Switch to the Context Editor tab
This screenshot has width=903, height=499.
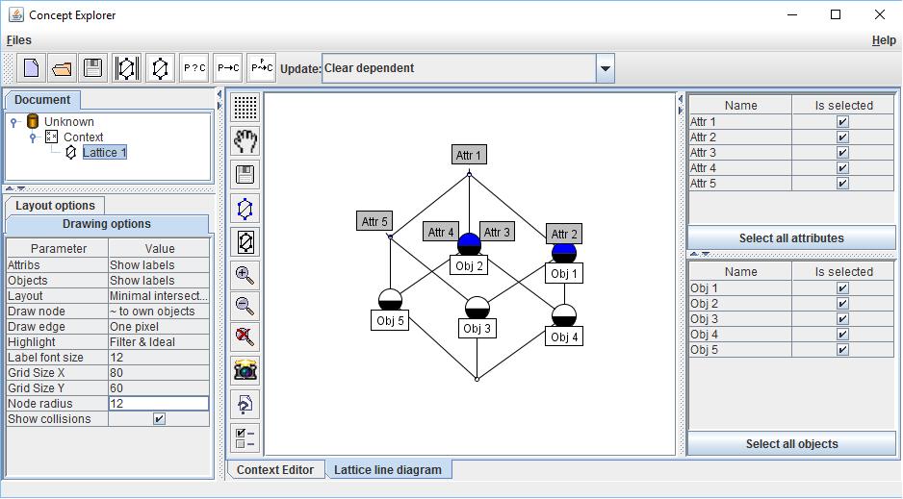coord(275,470)
